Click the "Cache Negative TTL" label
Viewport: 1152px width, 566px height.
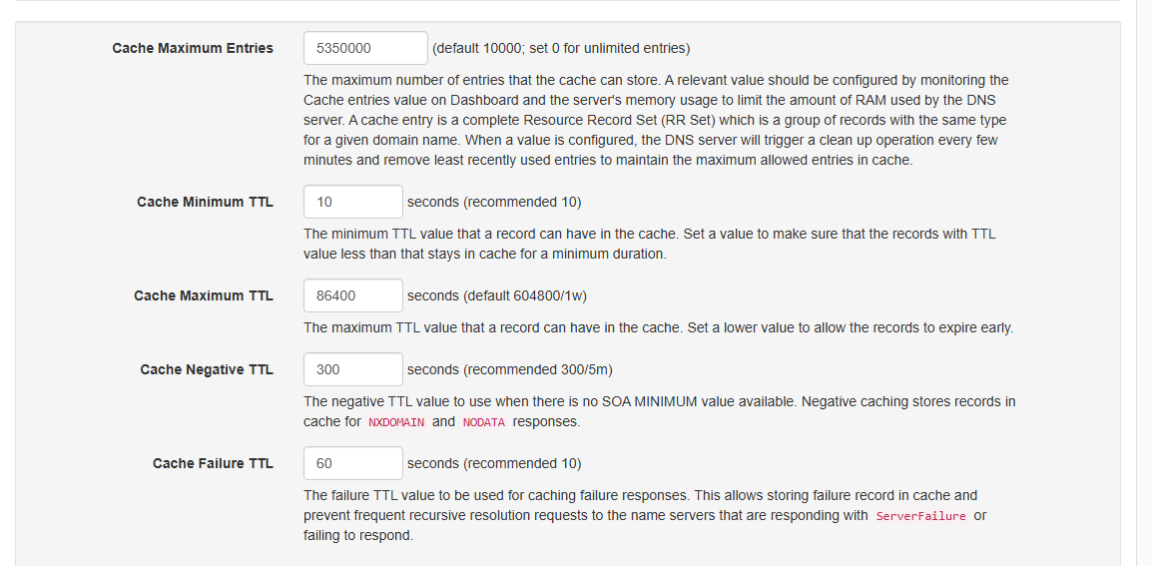207,369
